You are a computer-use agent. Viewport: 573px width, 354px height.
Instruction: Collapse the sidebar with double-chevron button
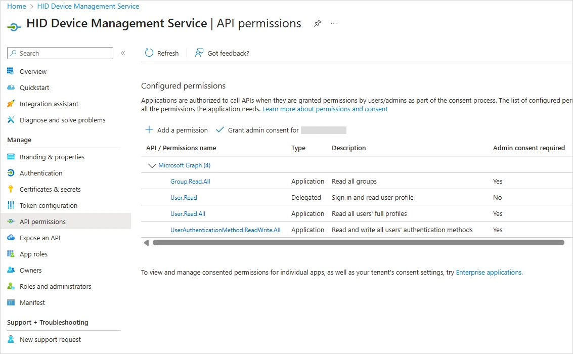click(123, 53)
